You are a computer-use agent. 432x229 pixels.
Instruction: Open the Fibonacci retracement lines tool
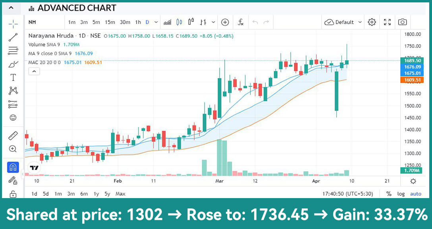[13, 51]
